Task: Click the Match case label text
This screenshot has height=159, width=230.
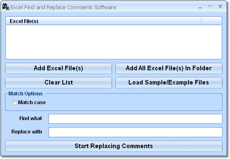Action: coord(32,103)
